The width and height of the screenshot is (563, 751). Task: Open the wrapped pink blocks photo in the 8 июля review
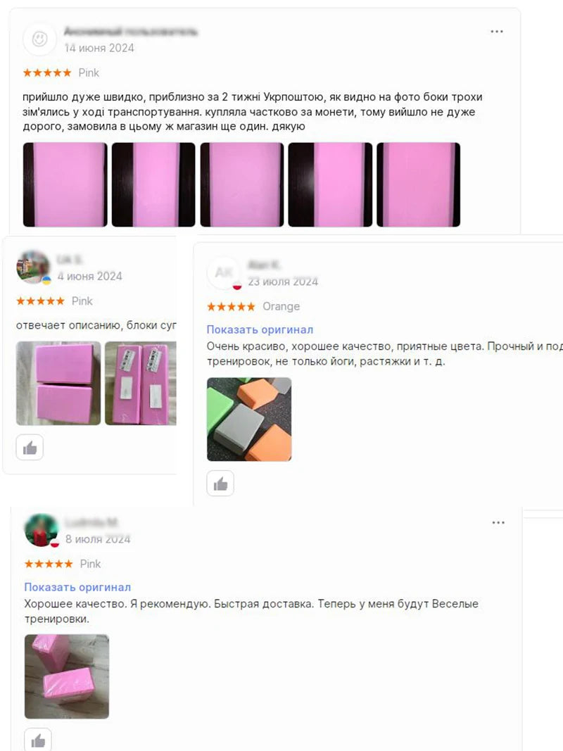click(67, 676)
